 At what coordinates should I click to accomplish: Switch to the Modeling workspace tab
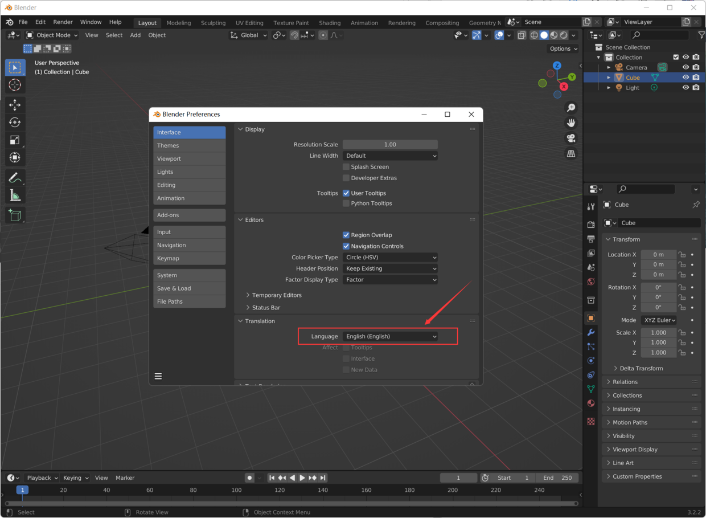pyautogui.click(x=179, y=23)
